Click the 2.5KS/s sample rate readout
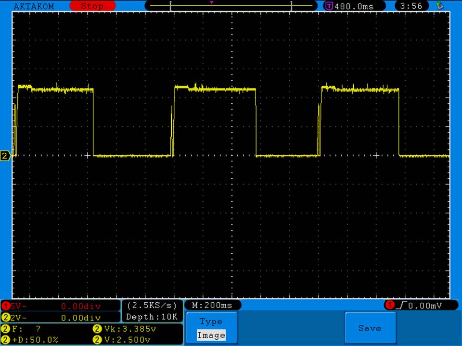This screenshot has height=346, width=462. [x=152, y=305]
